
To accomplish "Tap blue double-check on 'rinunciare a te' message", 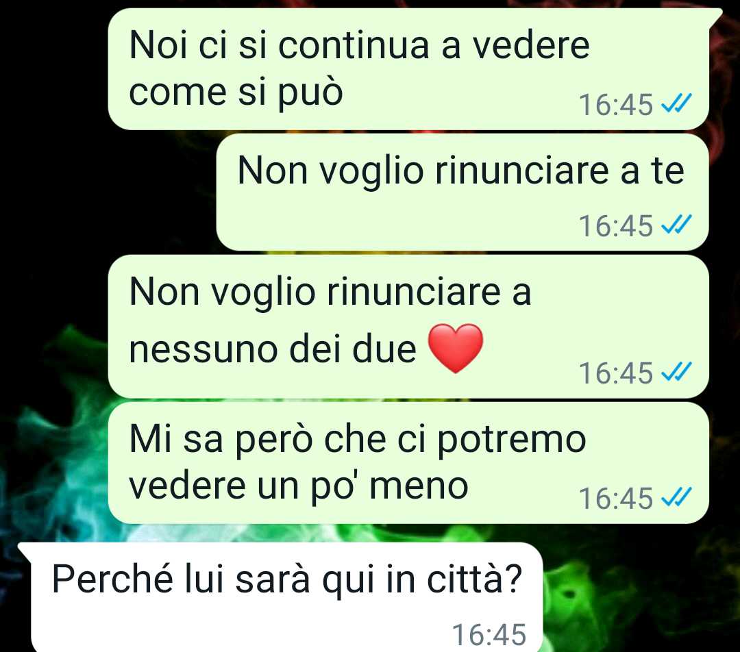I will click(676, 225).
